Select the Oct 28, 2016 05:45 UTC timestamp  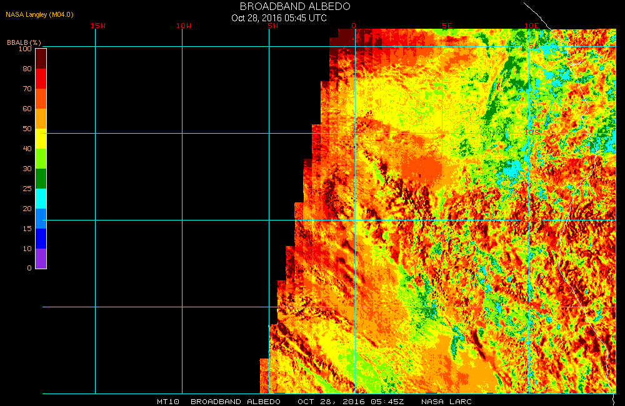[279, 17]
